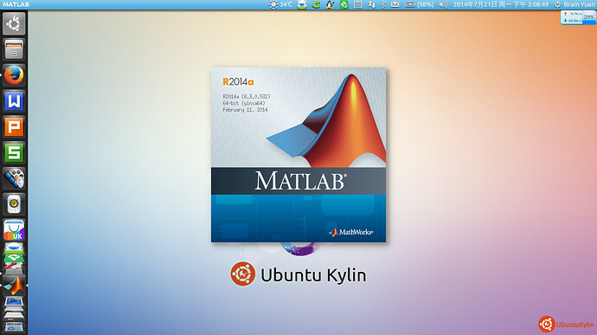Image resolution: width=597 pixels, height=335 pixels.
Task: Open the calendar tray indicator
Action: click(357, 4)
